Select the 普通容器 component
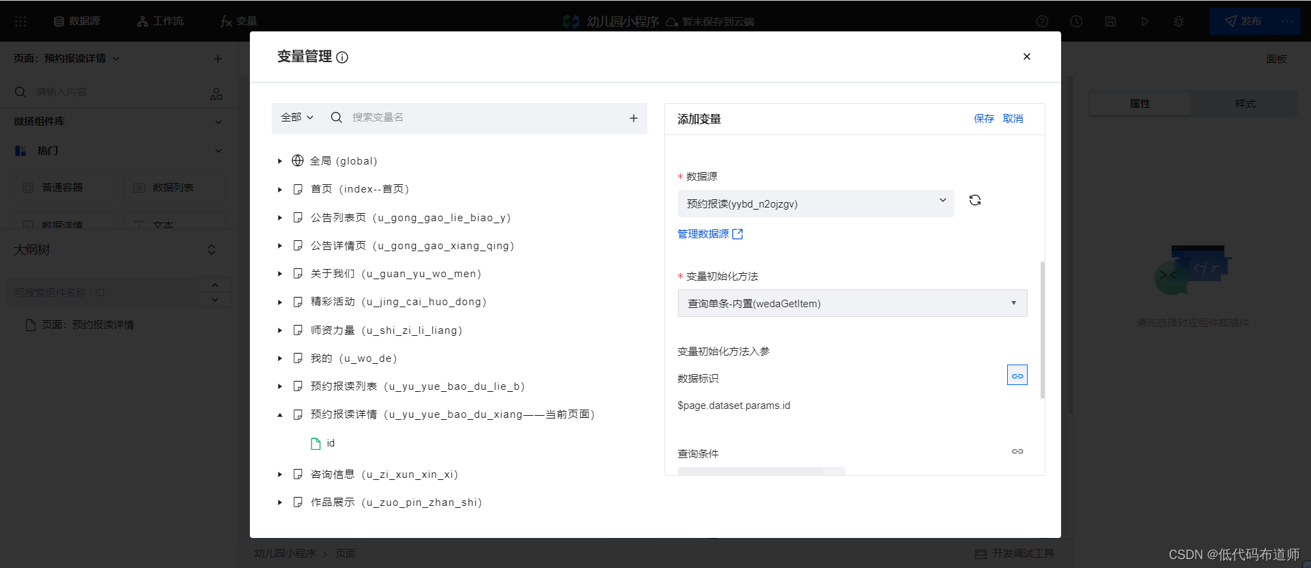The image size is (1311, 568). (x=64, y=188)
